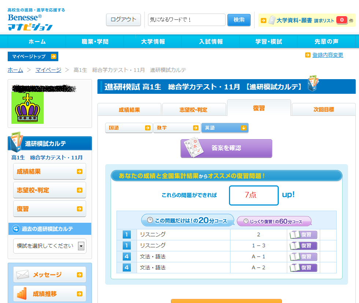Click the arrow icon on 数学 subject button
Image resolution: width=359 pixels, height=303 pixels.
pos(196,128)
